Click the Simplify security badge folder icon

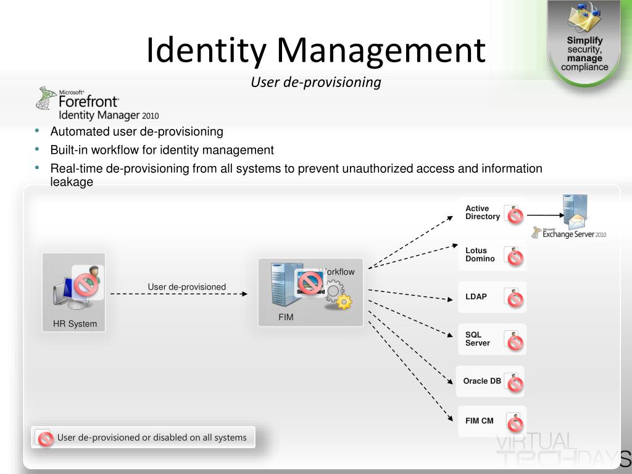[584, 18]
